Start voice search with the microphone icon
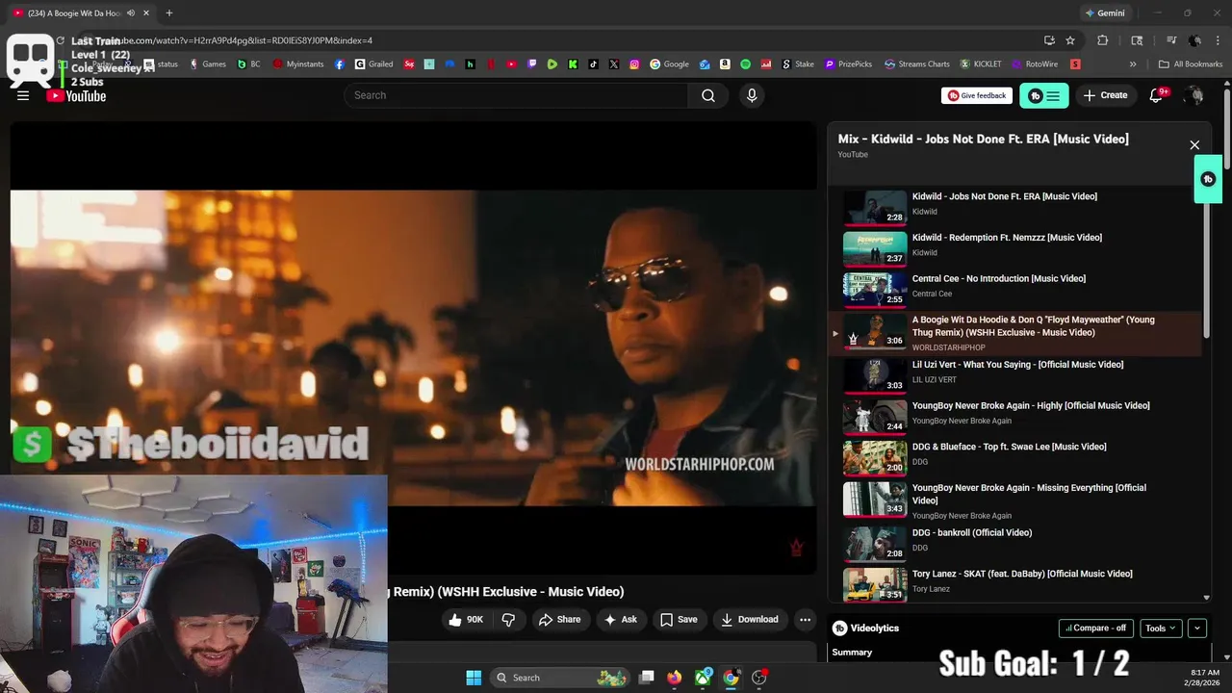Viewport: 1232px width, 693px height. pyautogui.click(x=752, y=95)
